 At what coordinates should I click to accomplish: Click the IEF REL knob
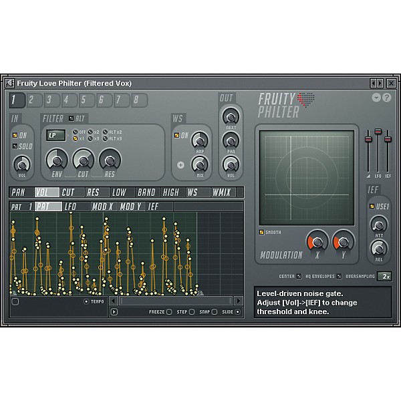point(379,249)
